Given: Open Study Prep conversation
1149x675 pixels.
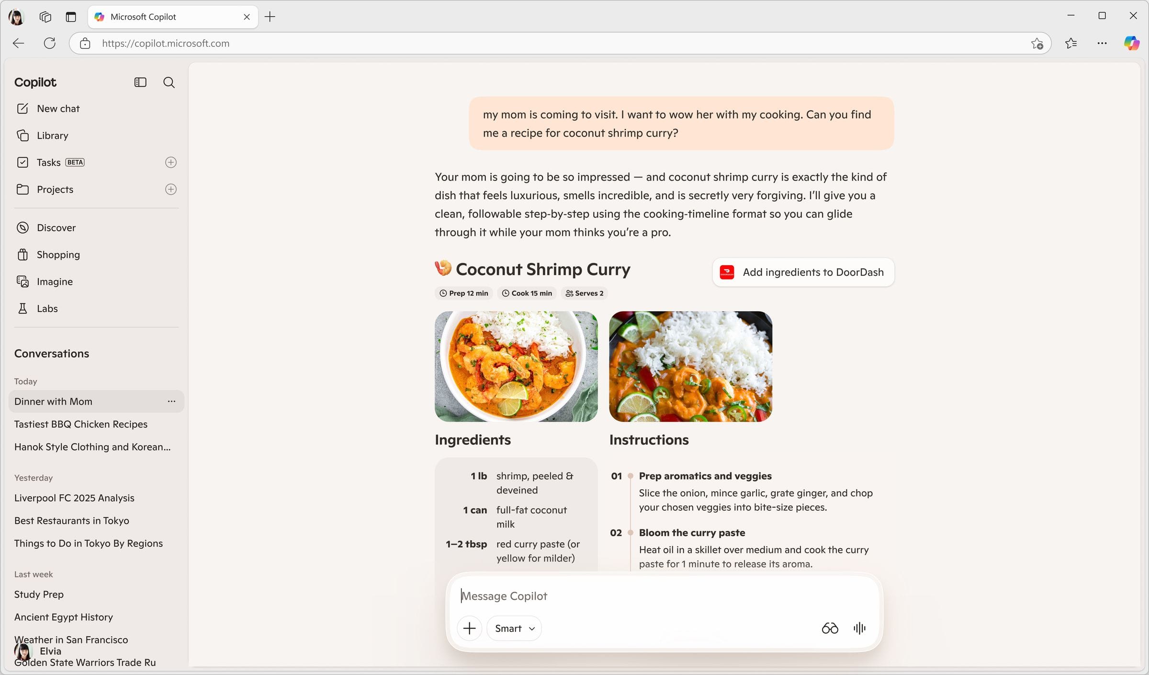Looking at the screenshot, I should [x=39, y=594].
